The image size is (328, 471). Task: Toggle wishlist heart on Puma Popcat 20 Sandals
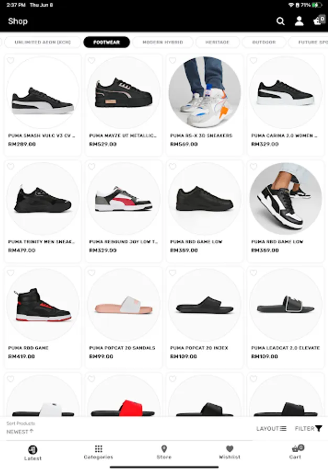click(91, 273)
